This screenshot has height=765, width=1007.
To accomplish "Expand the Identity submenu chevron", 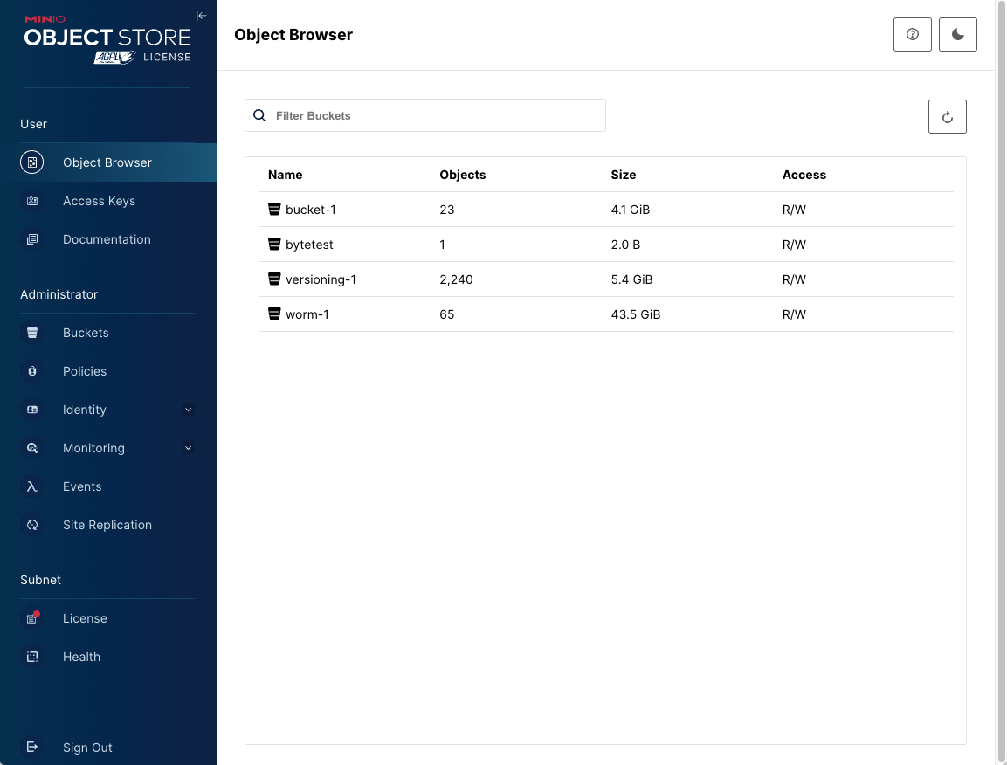I will [188, 410].
